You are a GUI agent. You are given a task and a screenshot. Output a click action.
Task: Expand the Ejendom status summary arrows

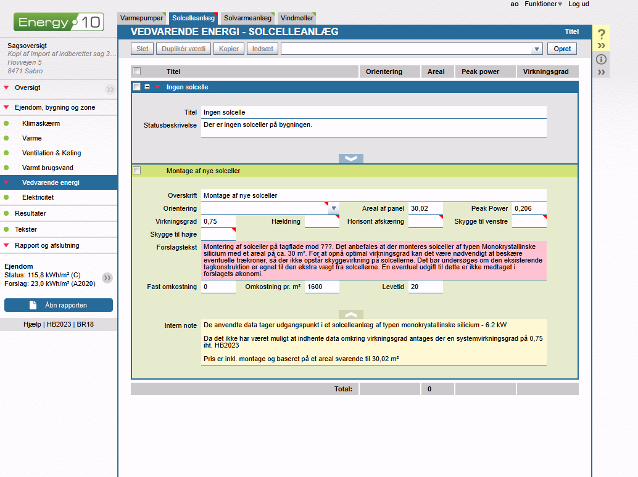(x=107, y=278)
